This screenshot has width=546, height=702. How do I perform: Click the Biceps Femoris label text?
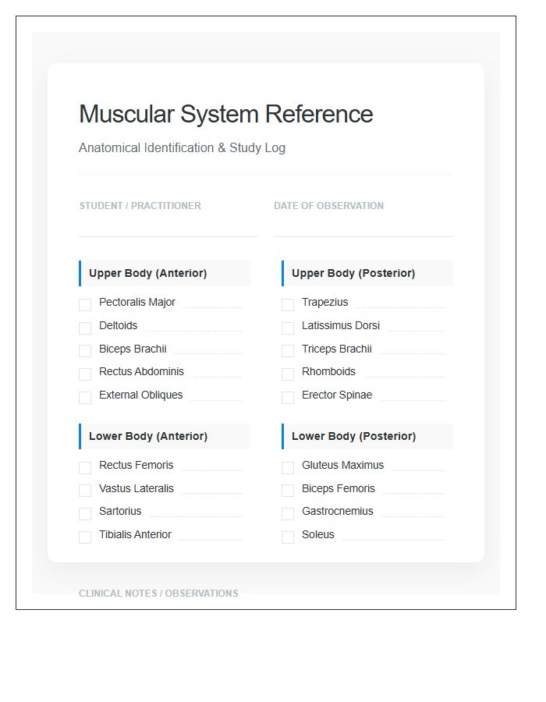339,488
